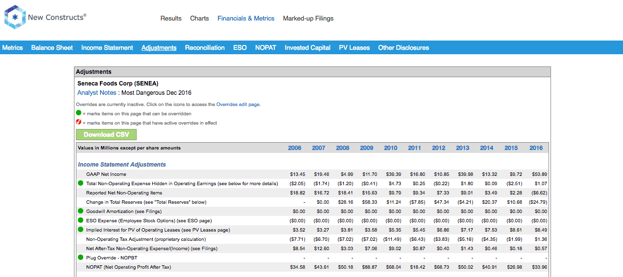
Task: Click the GAAP Net Income row label
Action: [106, 174]
